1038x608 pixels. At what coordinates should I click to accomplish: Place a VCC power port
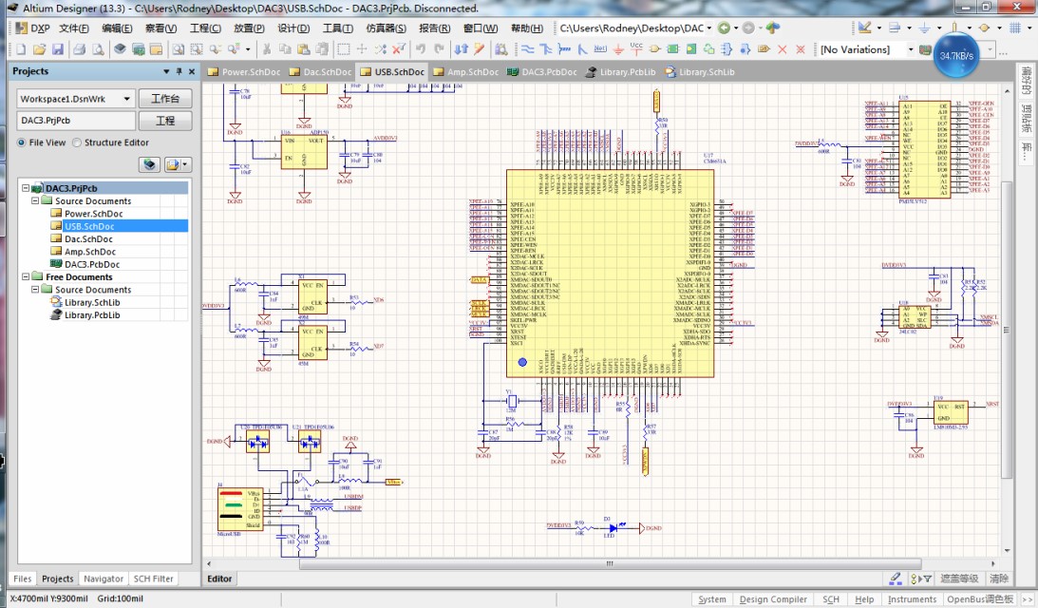click(x=636, y=49)
